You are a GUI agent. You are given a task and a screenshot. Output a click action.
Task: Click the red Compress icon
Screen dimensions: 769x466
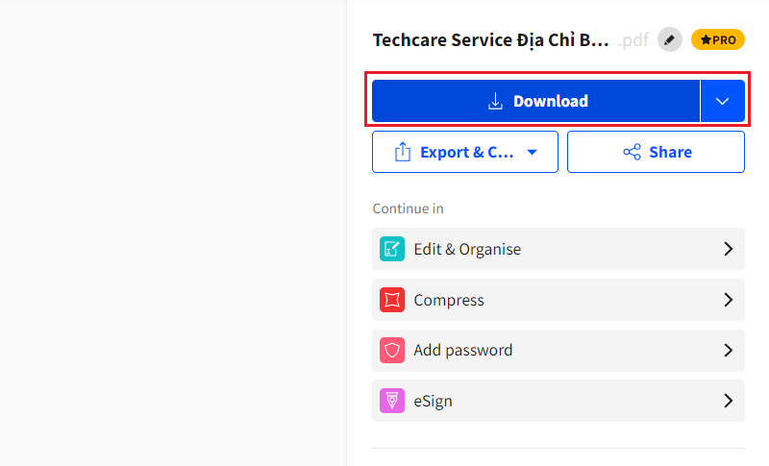[392, 300]
